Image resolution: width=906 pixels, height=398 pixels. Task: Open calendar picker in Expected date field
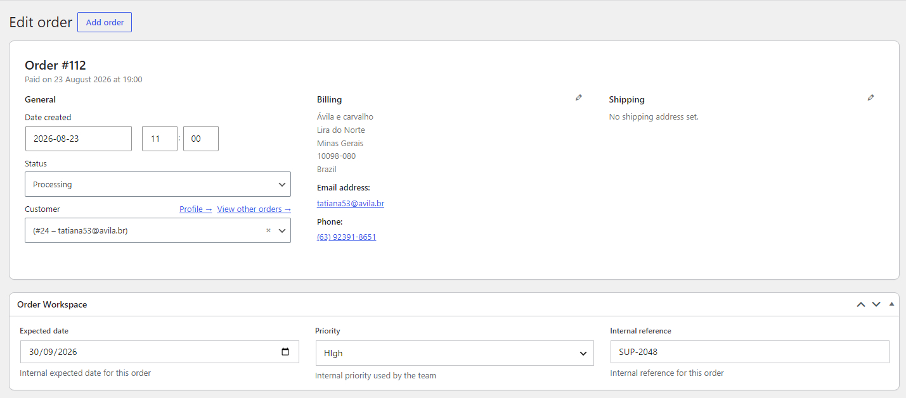(285, 352)
